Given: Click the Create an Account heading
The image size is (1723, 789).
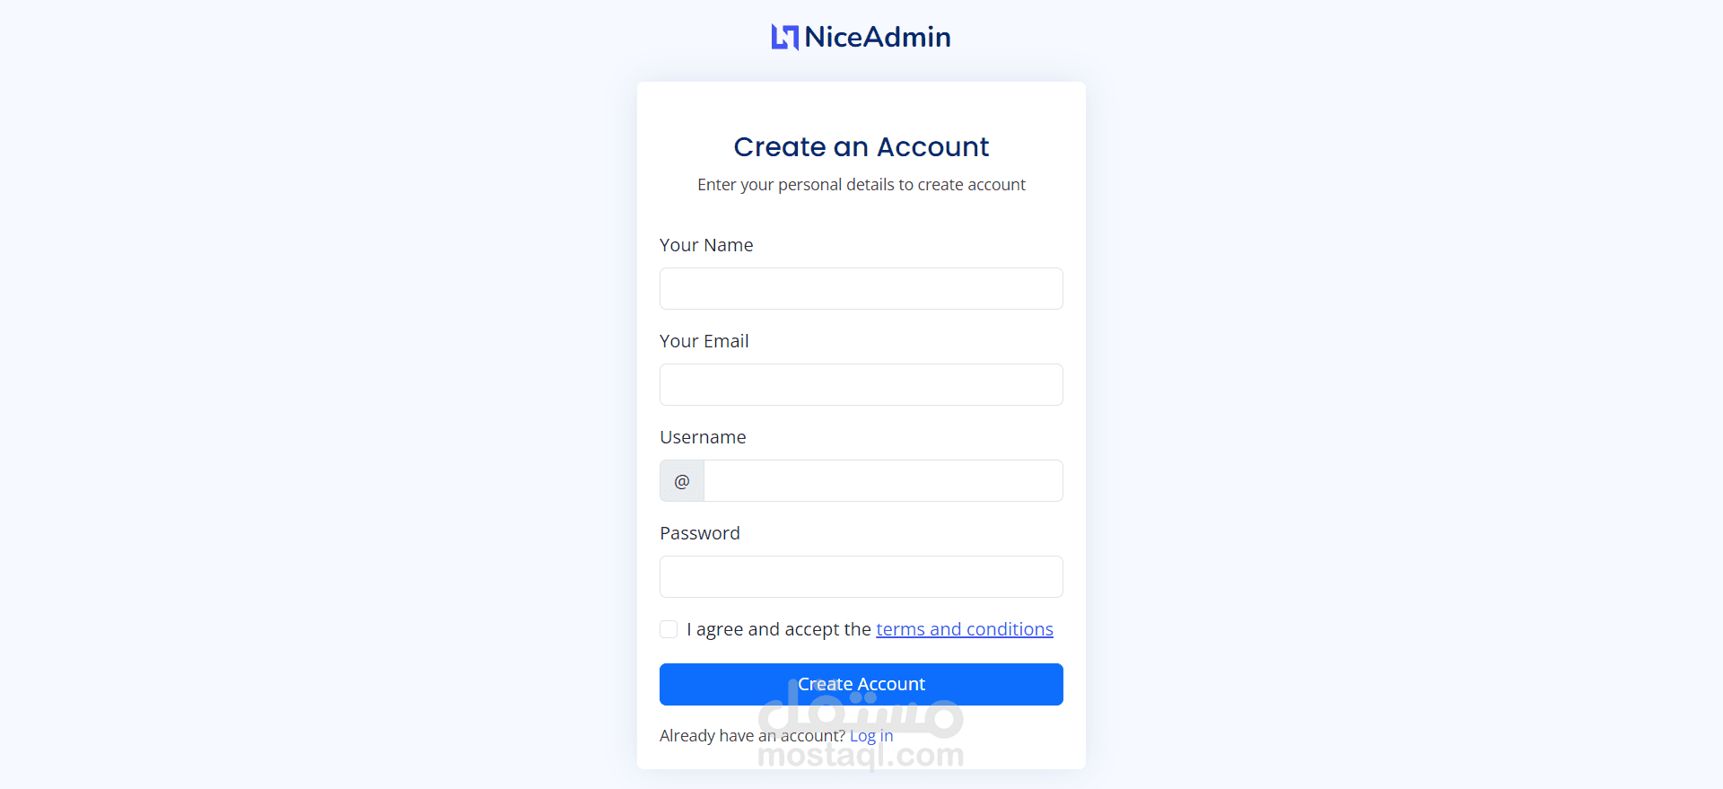Looking at the screenshot, I should (x=861, y=146).
